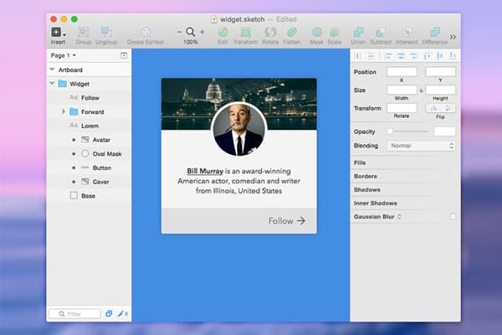Viewport: 502px width, 335px height.
Task: Collapse the Widget group
Action: (53, 84)
